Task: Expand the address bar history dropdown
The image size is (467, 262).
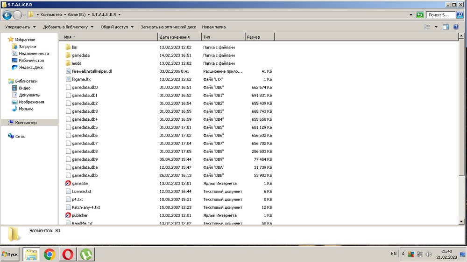Action: click(x=411, y=15)
